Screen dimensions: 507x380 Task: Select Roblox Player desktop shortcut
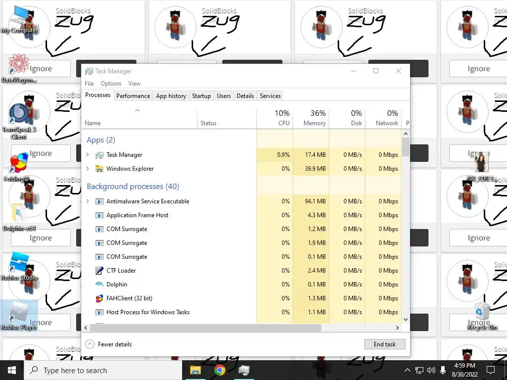click(19, 316)
